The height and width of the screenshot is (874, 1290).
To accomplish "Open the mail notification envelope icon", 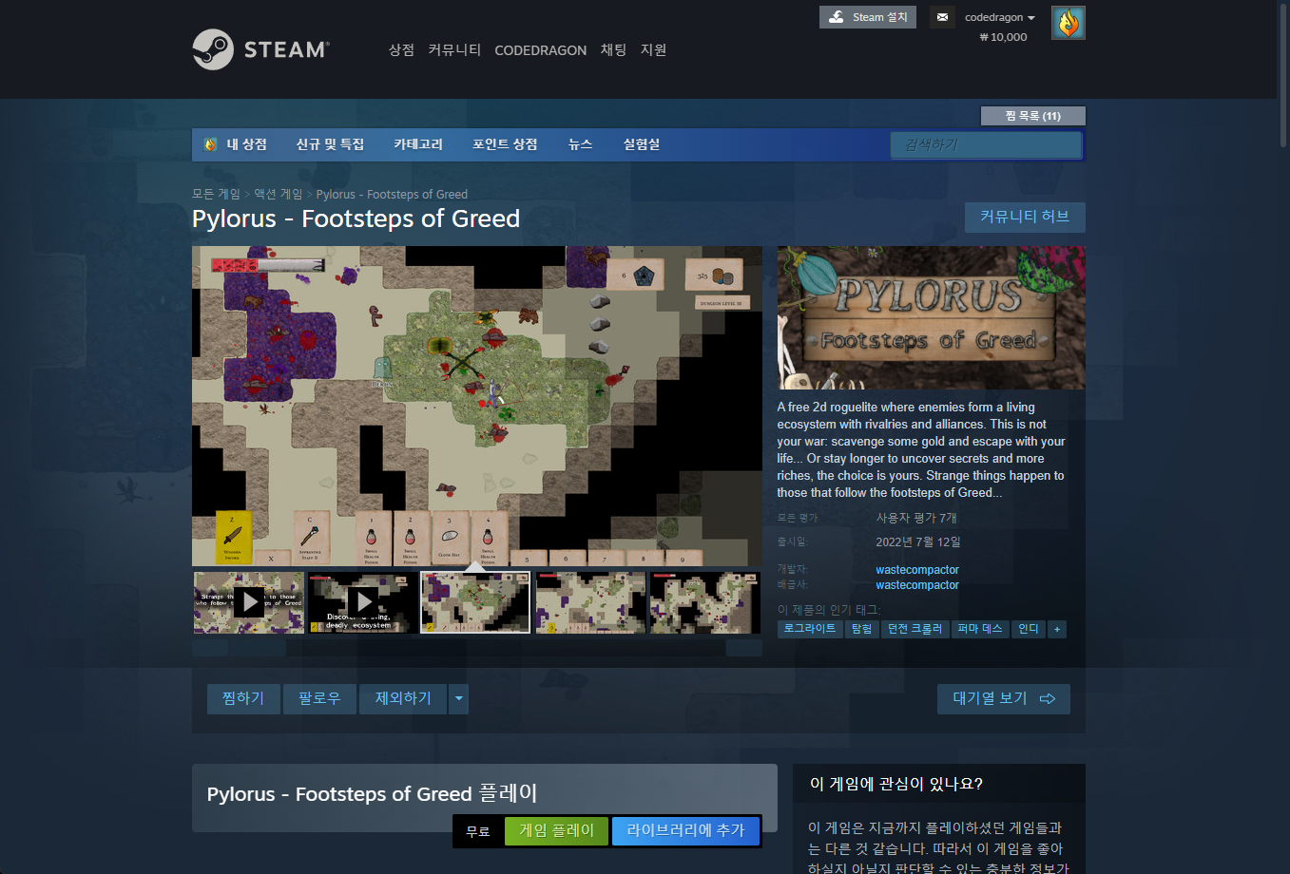I will 942,17.
